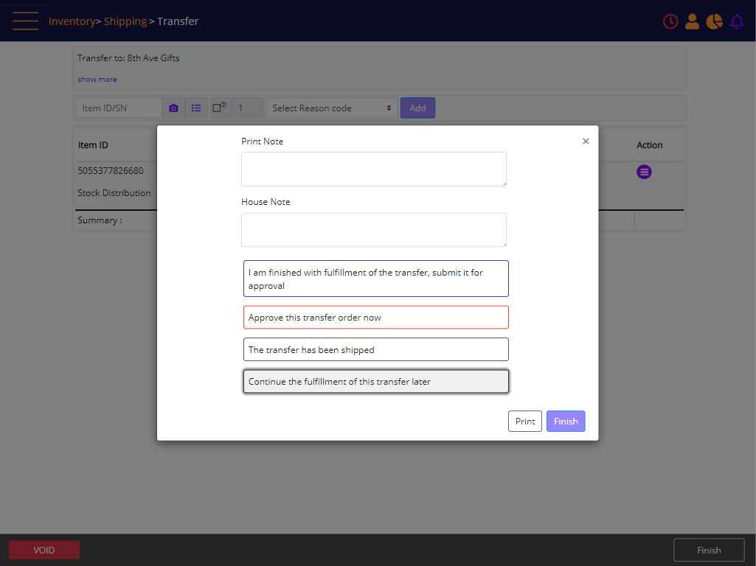Click the Summary row label

[x=100, y=220]
